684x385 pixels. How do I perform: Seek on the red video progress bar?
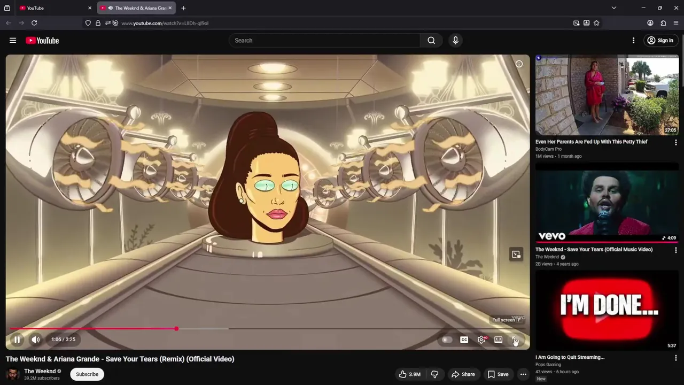click(268, 328)
